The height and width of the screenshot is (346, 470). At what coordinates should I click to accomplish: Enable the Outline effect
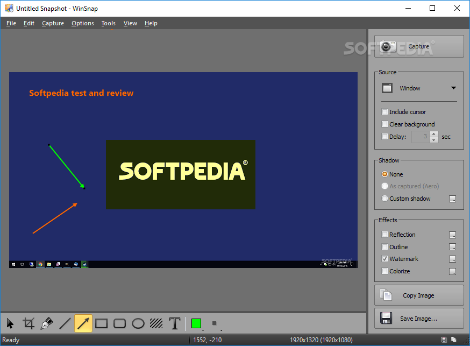(x=384, y=247)
